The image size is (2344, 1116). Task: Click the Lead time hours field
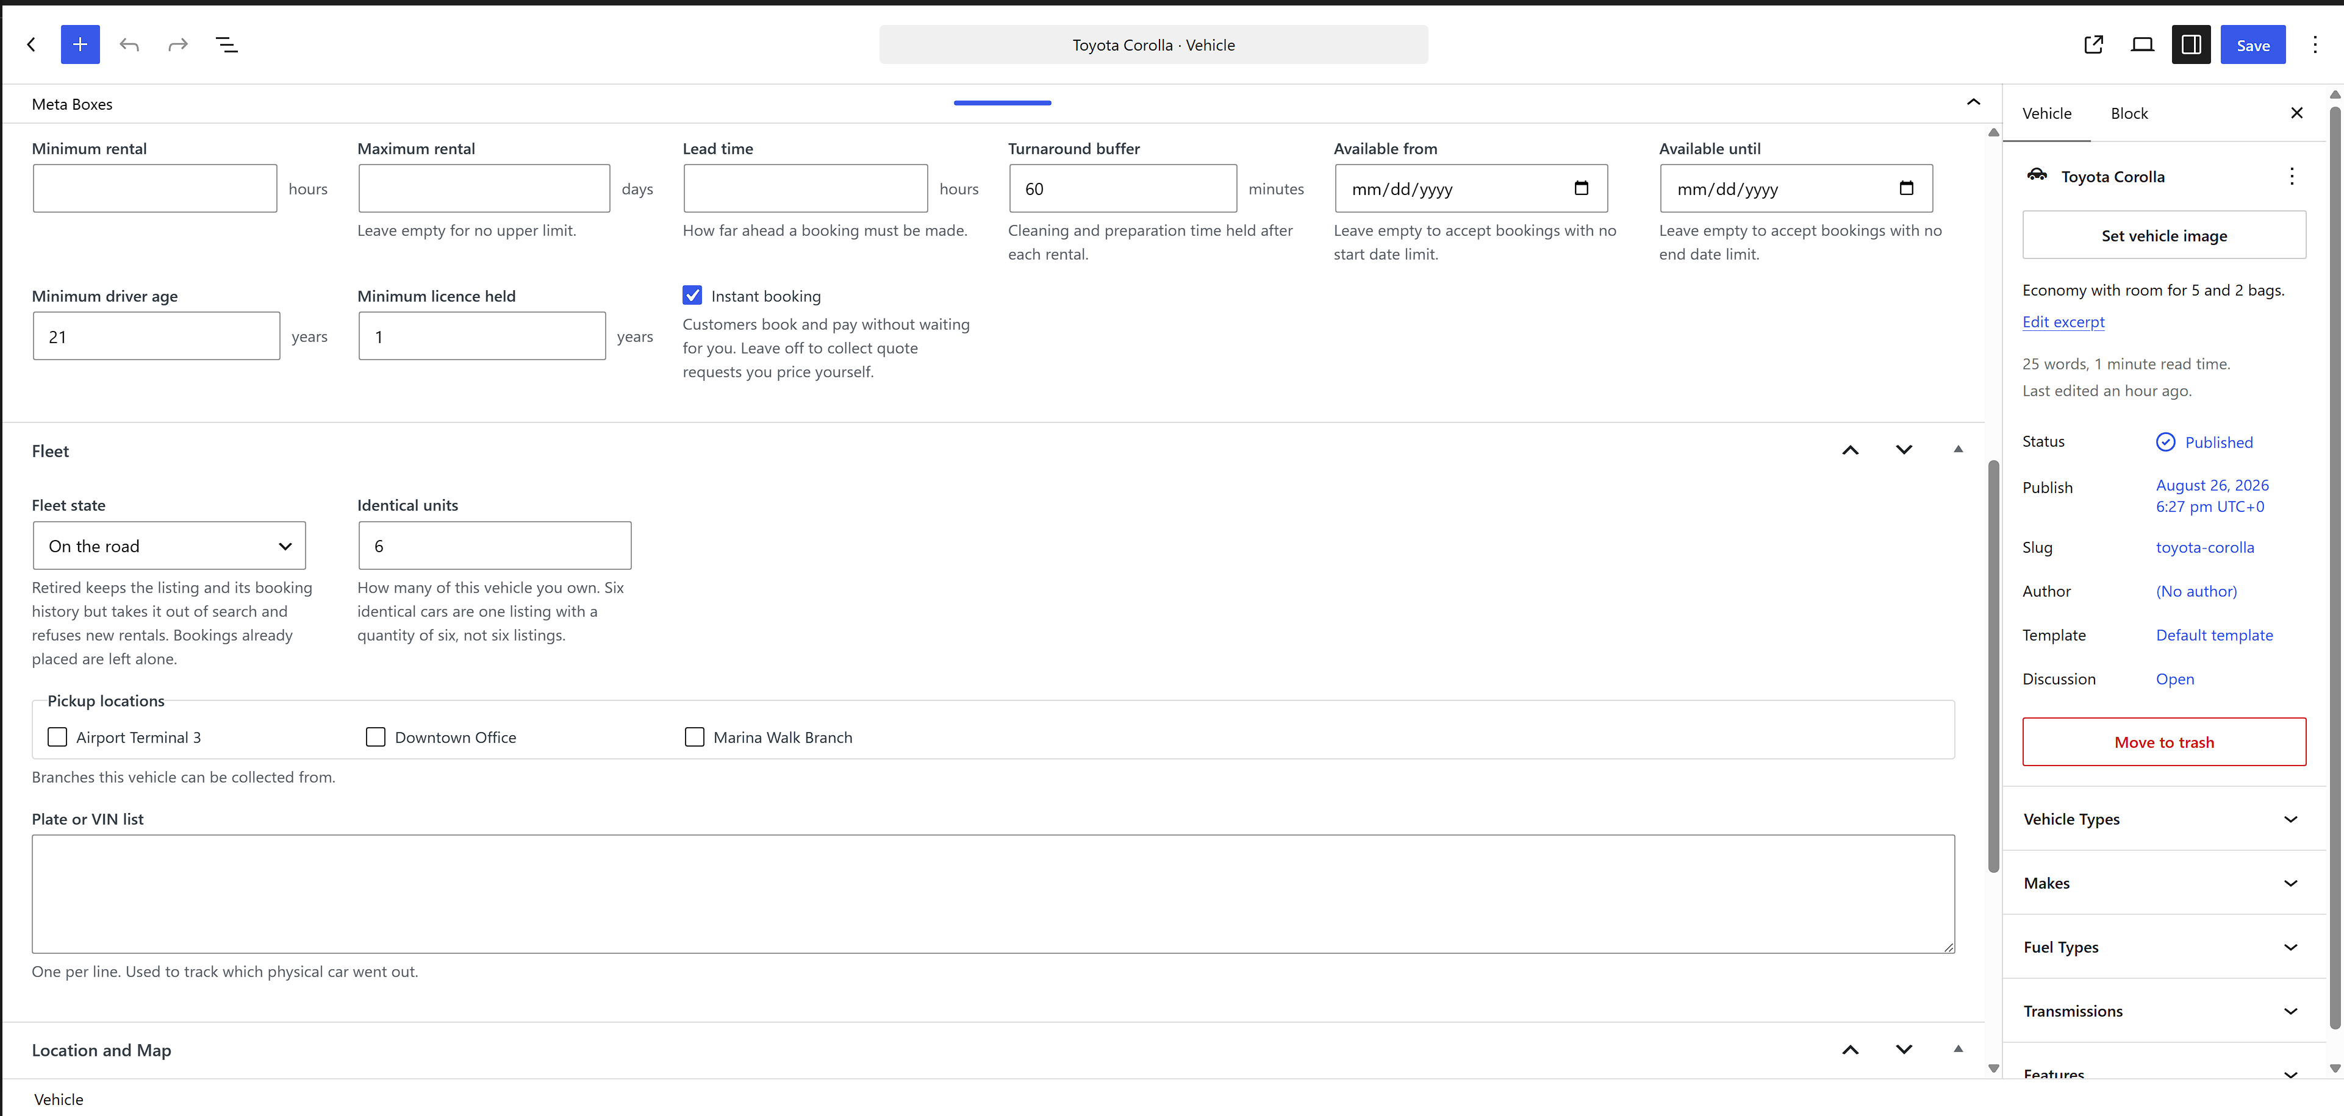click(x=805, y=188)
